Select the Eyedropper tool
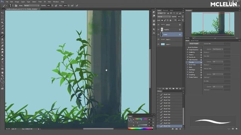 click(2, 29)
